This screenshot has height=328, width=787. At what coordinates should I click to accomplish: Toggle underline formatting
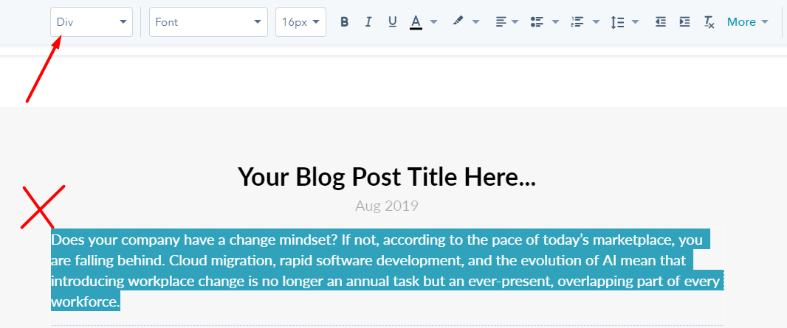click(392, 22)
